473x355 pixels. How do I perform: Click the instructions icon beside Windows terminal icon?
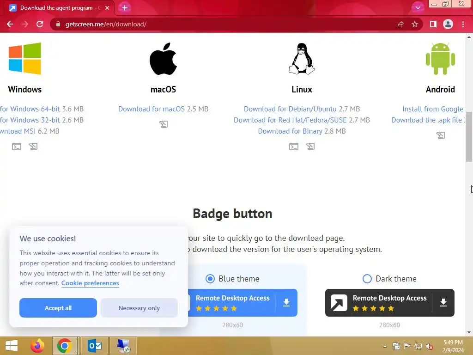(x=33, y=147)
